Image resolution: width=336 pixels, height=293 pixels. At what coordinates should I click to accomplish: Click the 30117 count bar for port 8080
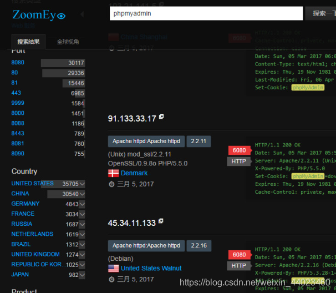(63, 63)
